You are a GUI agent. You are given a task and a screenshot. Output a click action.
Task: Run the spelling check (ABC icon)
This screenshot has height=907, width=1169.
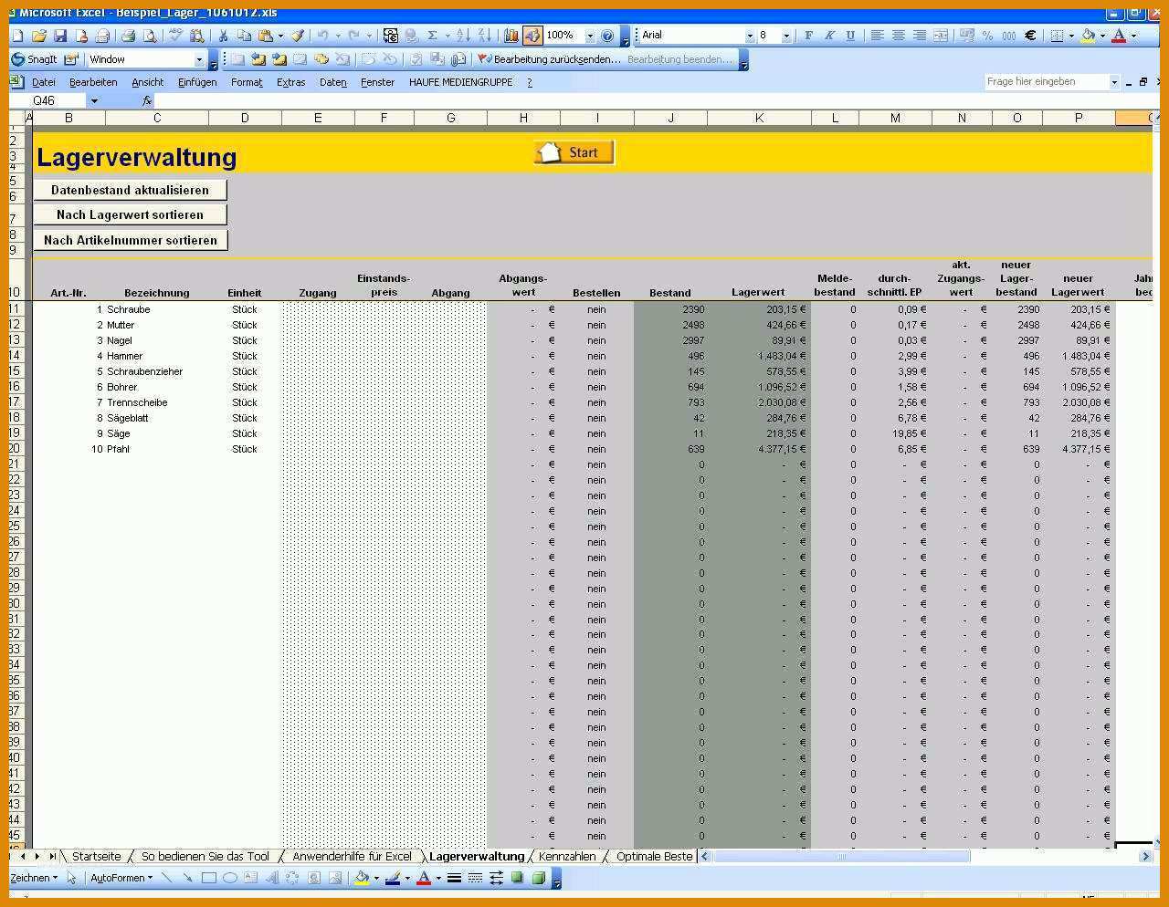point(175,36)
